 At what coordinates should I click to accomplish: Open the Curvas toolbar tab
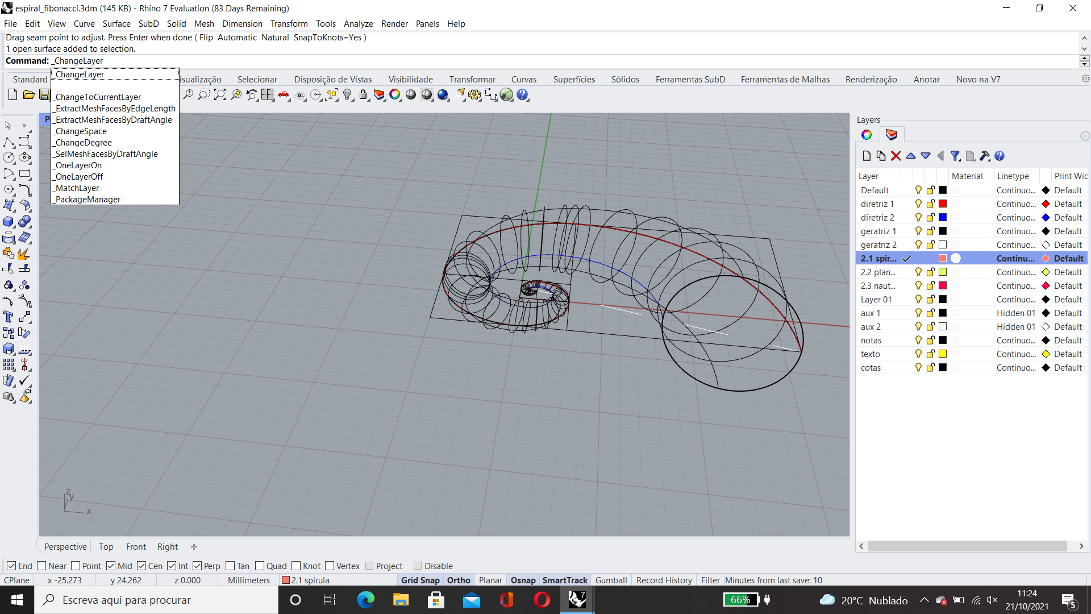click(x=524, y=79)
